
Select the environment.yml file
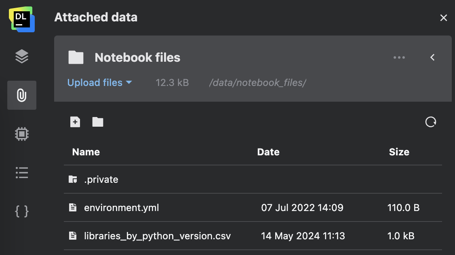click(x=122, y=207)
